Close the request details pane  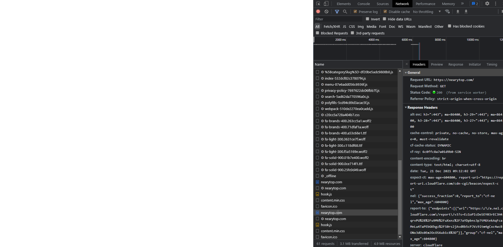pos(407,64)
